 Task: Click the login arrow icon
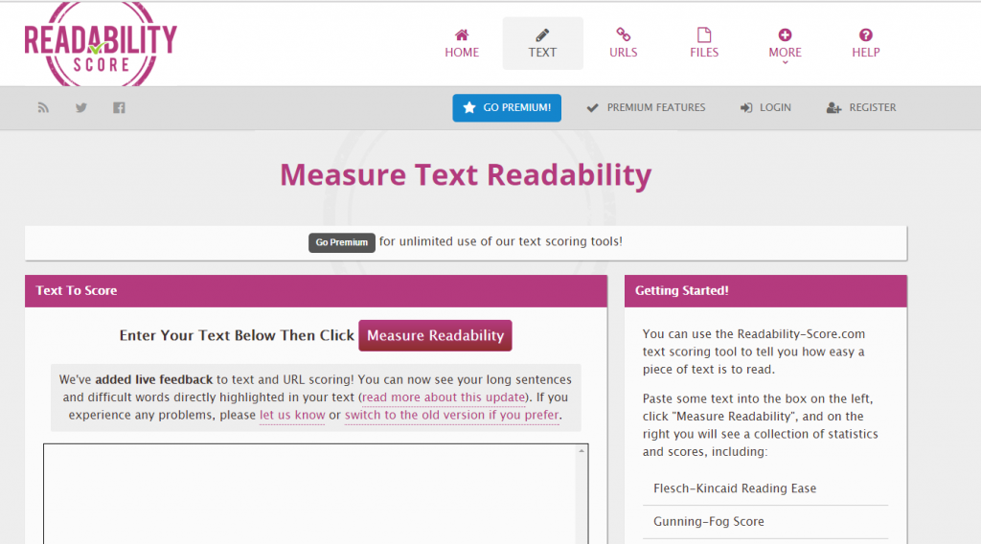pyautogui.click(x=745, y=107)
